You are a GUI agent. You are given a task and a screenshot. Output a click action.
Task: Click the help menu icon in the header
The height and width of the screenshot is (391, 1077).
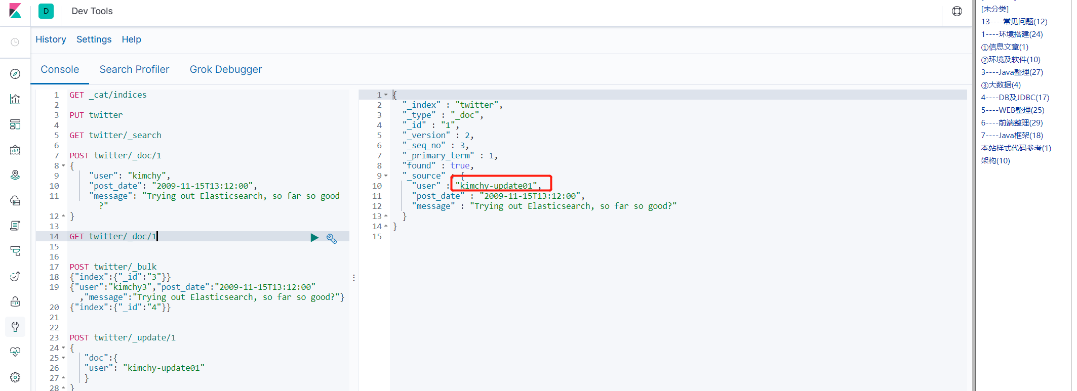pos(956,11)
